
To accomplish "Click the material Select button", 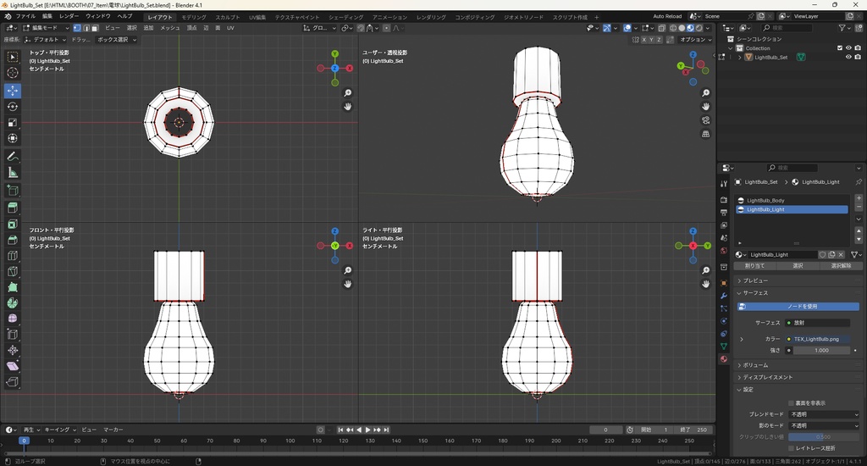I will pos(798,266).
